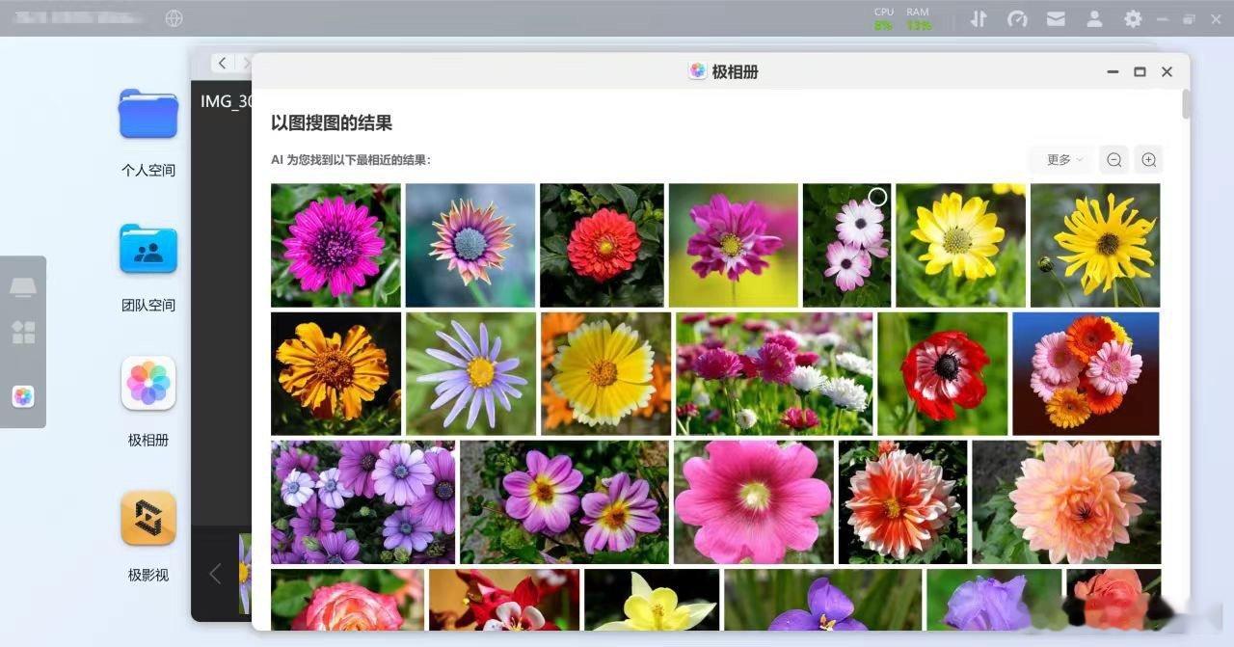The height and width of the screenshot is (647, 1234).
Task: Open the app grid icon in left dock
Action: point(23,333)
